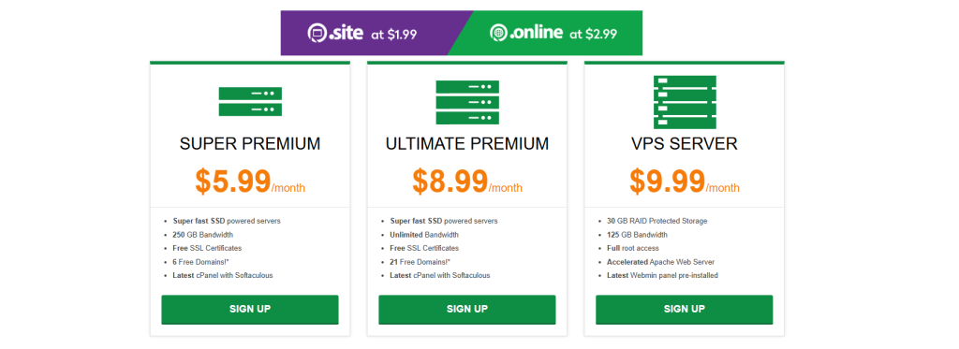Sign up for VPS Server plan

[x=685, y=310]
